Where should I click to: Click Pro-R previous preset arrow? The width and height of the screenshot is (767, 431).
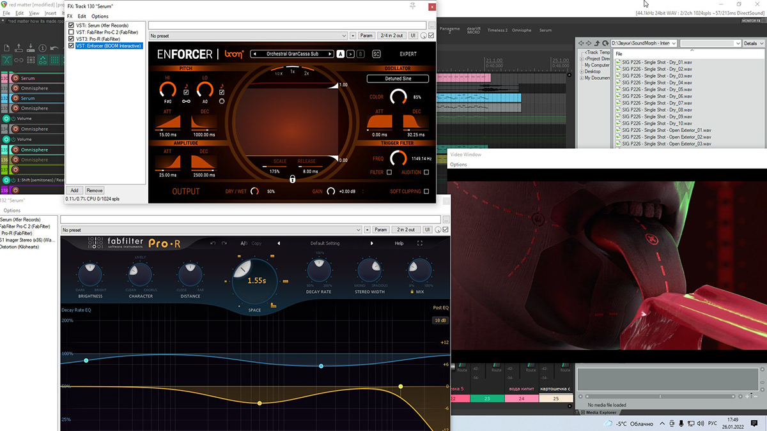tap(278, 243)
